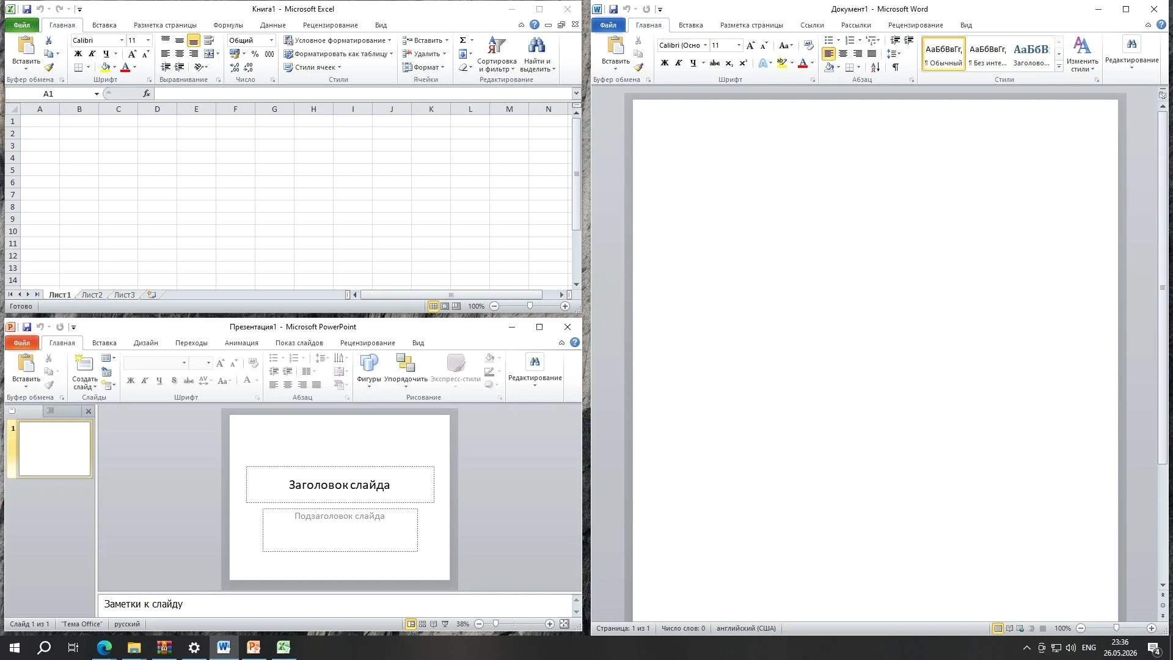This screenshot has width=1173, height=660.
Task: Open the Excel font size dropdown
Action: click(x=148, y=40)
